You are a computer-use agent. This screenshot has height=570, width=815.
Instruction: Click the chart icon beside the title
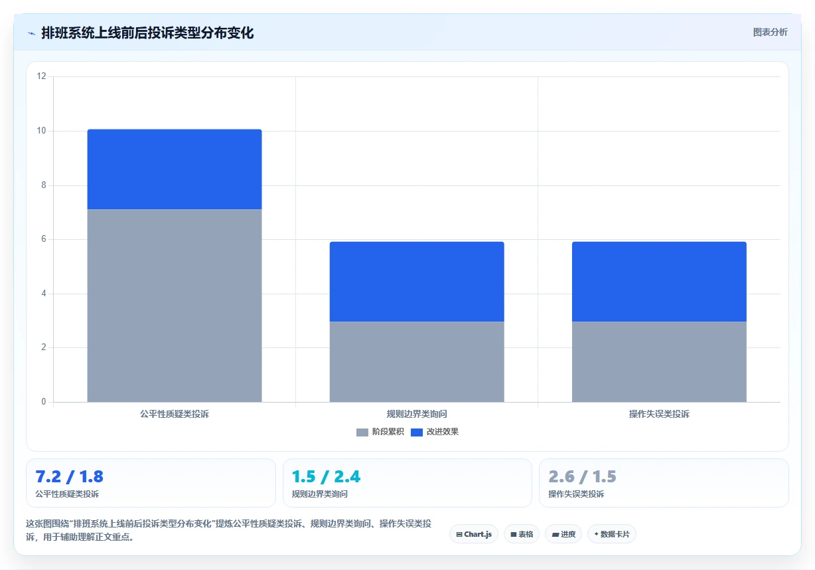click(x=31, y=33)
